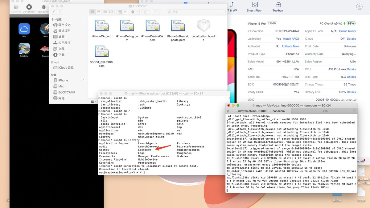This screenshot has width=370, height=208.
Task: Click the App Button icon in Monkeybars
Action: (x=44, y=7)
